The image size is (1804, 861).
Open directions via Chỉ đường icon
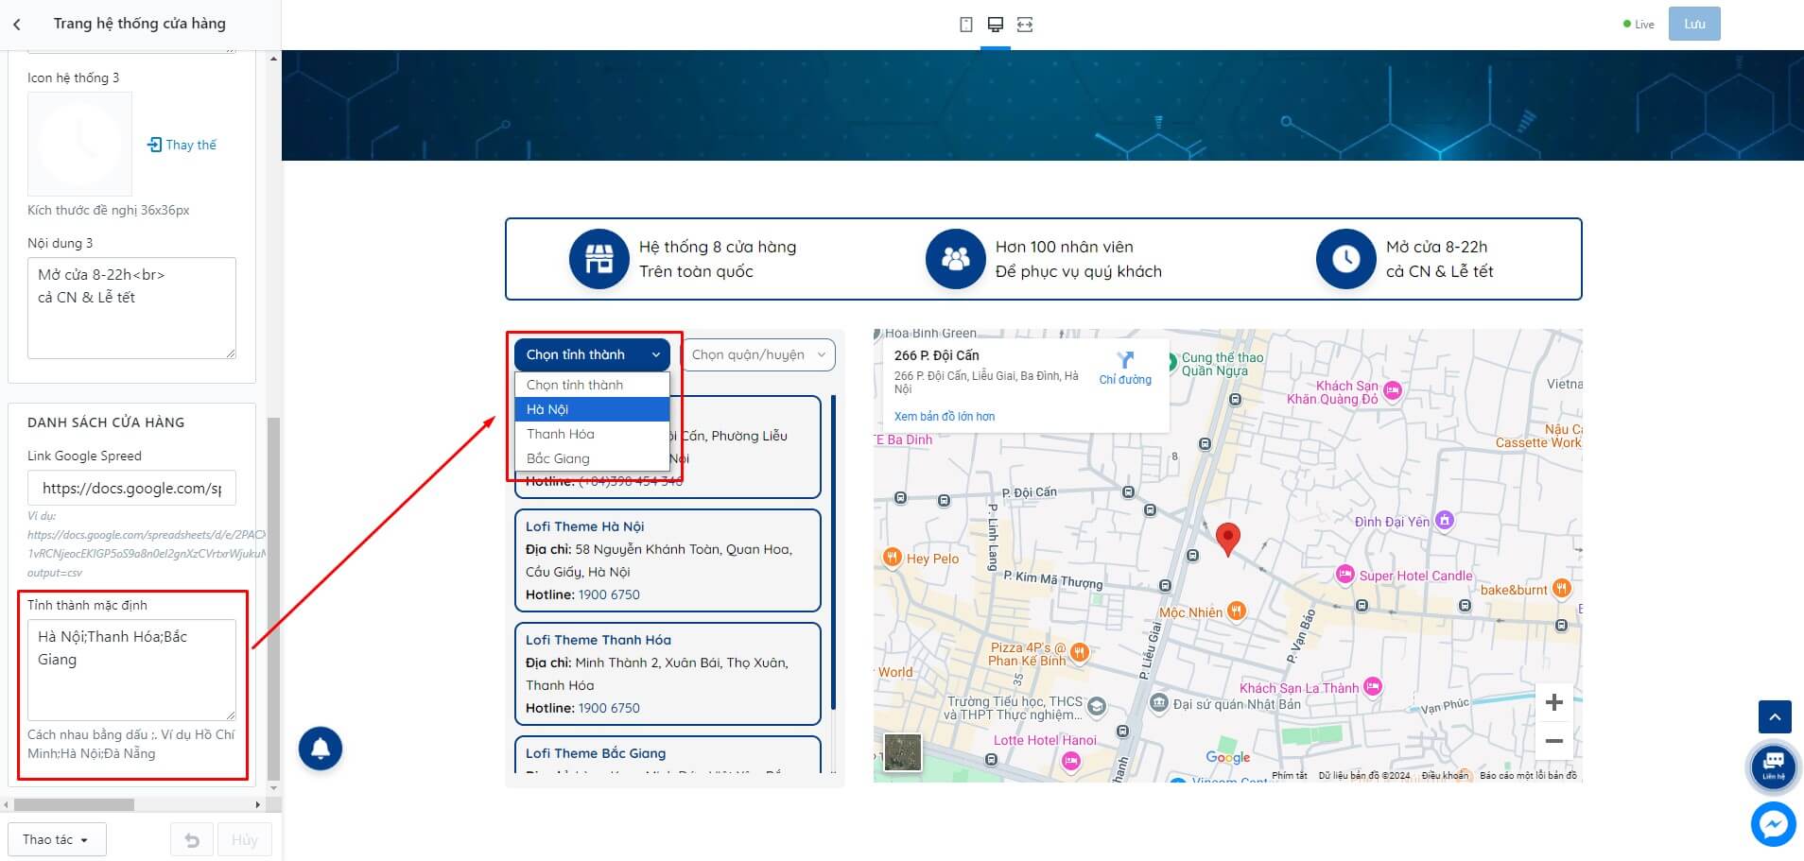1125,360
